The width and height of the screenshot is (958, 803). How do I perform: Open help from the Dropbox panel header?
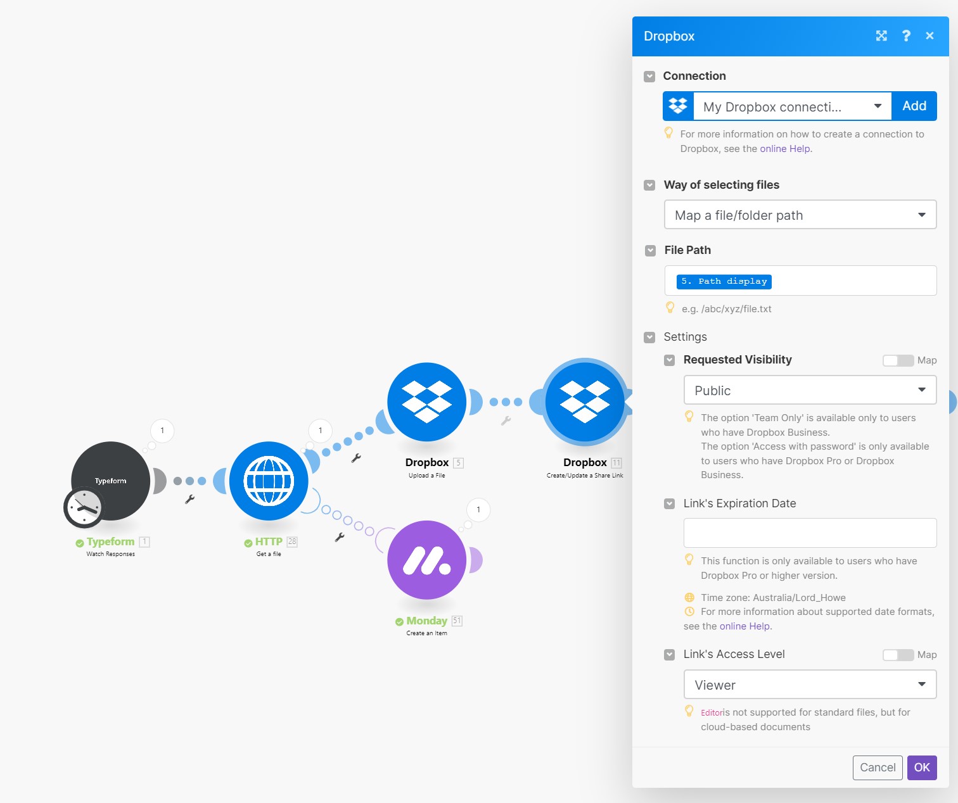pos(906,36)
